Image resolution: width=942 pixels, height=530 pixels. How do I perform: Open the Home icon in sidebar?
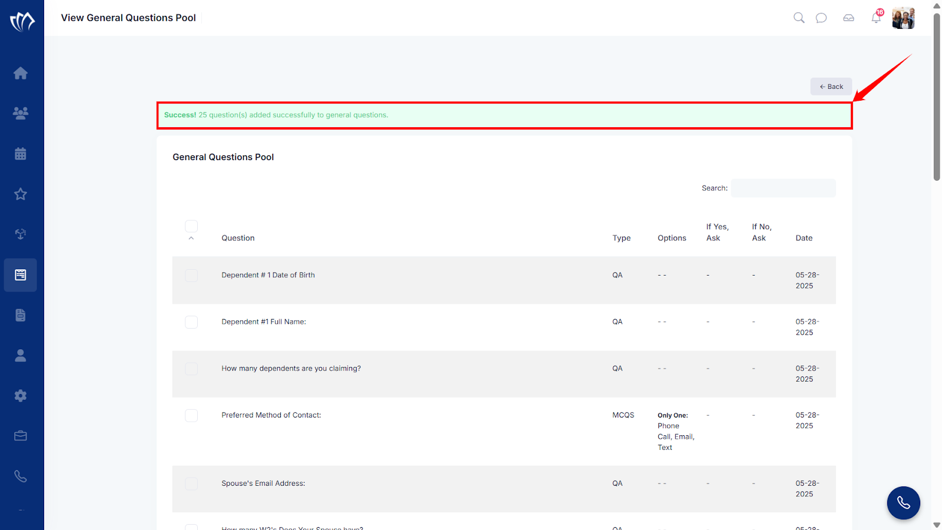tap(21, 73)
